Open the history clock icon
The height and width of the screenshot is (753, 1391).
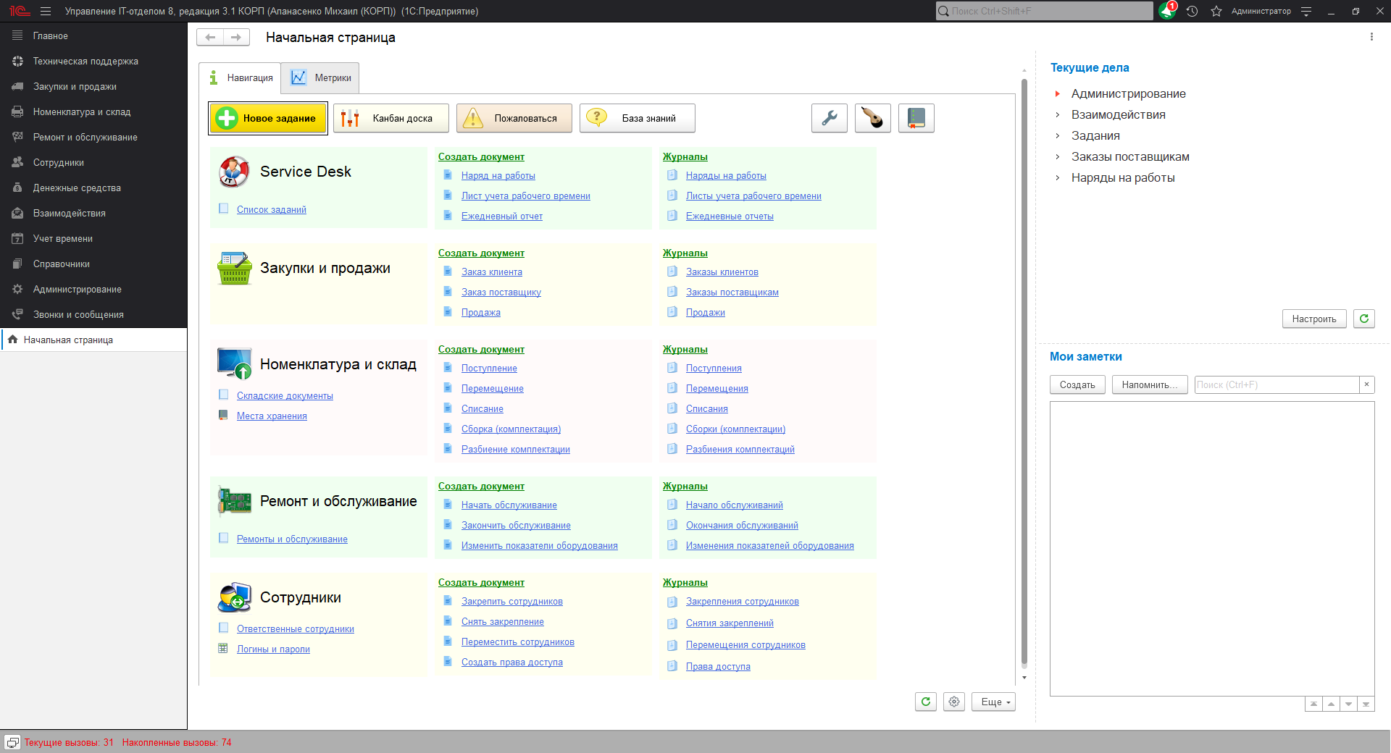pyautogui.click(x=1192, y=11)
